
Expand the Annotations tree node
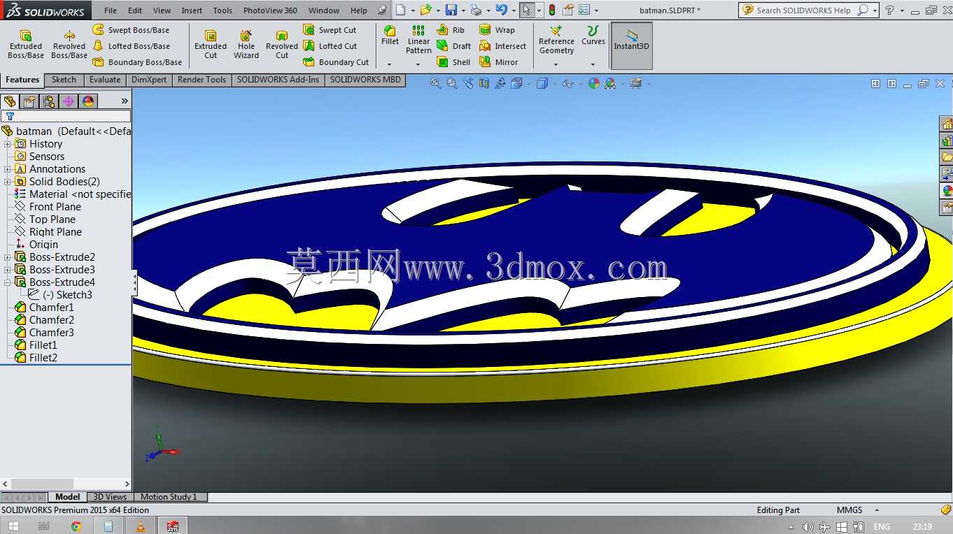(8, 169)
